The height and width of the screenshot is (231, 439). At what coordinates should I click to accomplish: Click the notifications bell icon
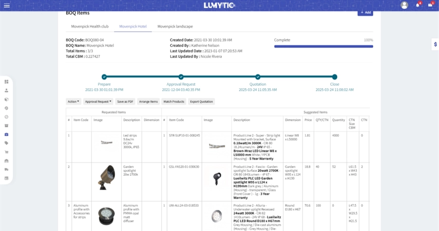417,5
